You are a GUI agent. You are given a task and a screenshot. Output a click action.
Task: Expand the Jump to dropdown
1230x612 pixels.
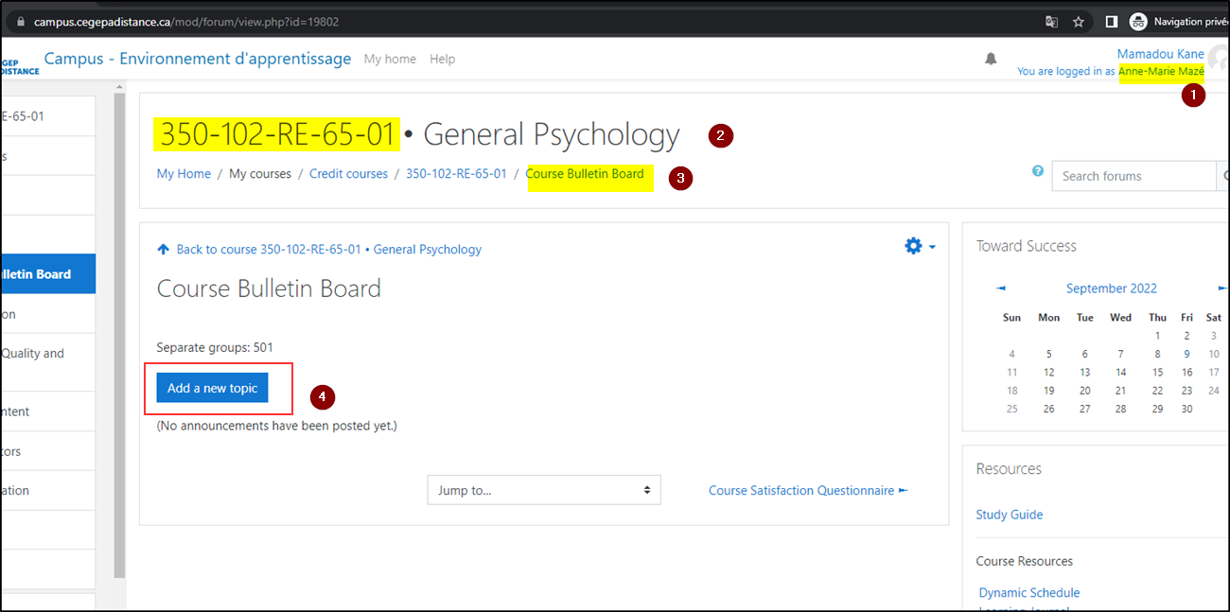point(543,490)
